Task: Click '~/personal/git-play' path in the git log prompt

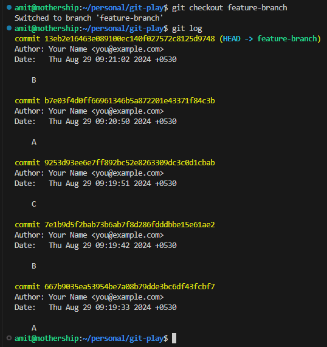Action: coord(123,29)
